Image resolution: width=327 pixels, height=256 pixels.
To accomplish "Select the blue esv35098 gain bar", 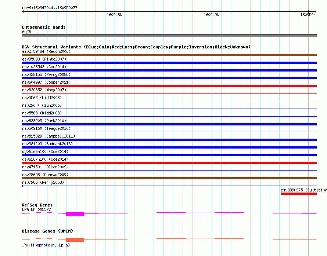I will [x=169, y=63].
